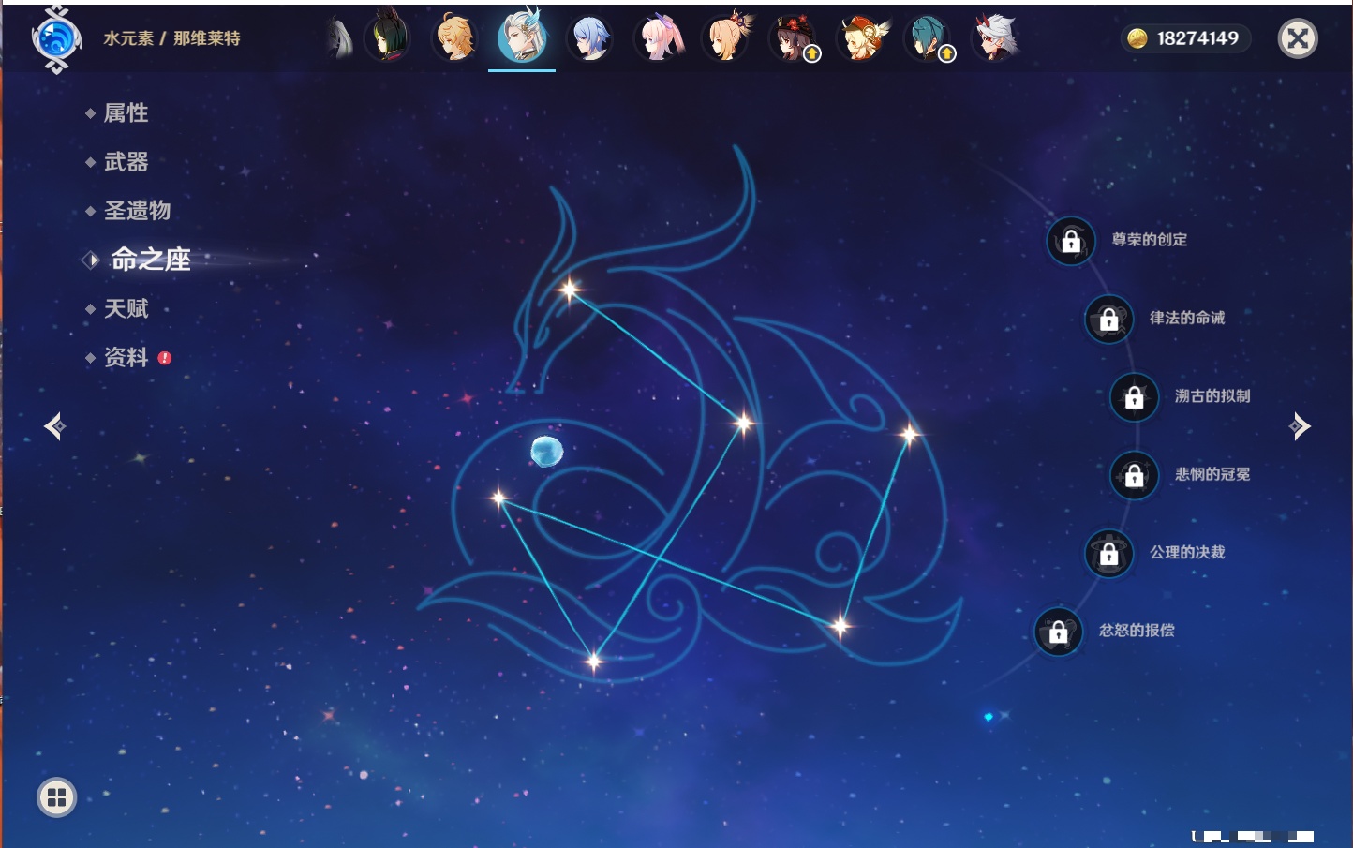Open the grid menu button at bottom-left
Viewport: 1353px width, 848px height.
tap(56, 797)
